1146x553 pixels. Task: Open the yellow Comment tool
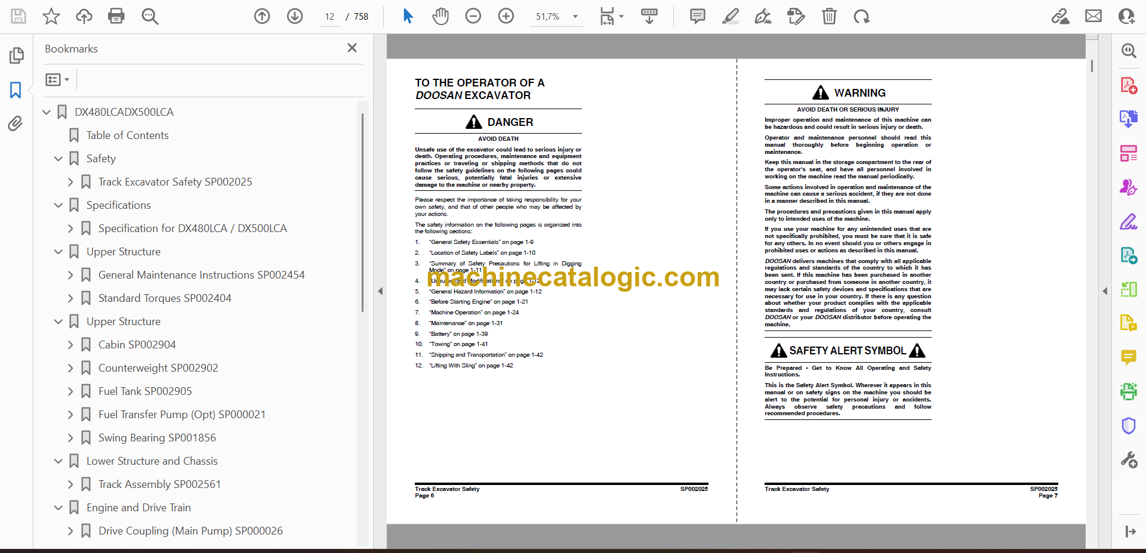coord(1128,357)
